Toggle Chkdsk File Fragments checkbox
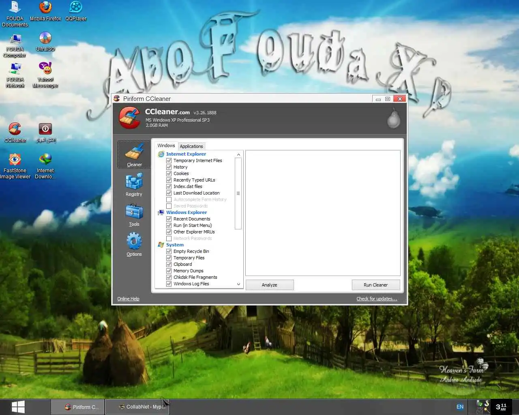 pyautogui.click(x=169, y=277)
